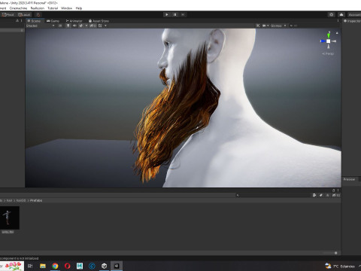Open the Shaded draw mode dropdown

(40, 26)
